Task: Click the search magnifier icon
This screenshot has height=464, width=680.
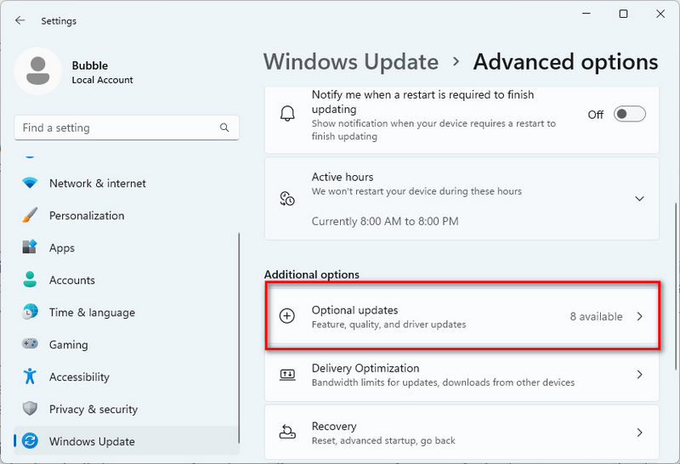Action: [224, 127]
